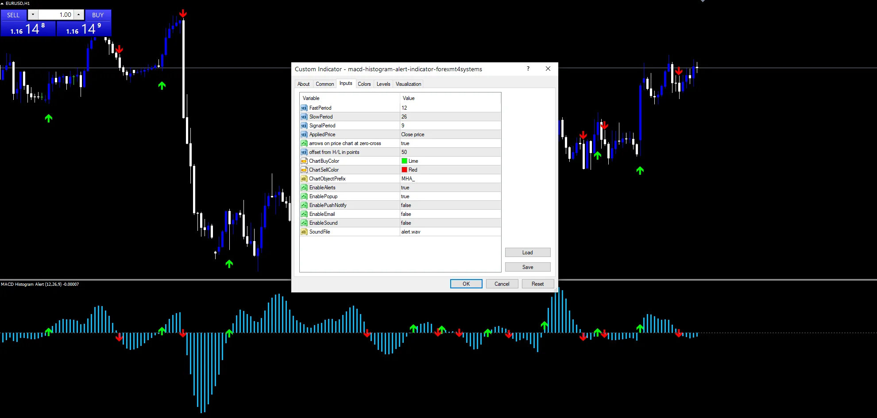Click the Variable column header
The height and width of the screenshot is (418, 877).
tap(350, 98)
